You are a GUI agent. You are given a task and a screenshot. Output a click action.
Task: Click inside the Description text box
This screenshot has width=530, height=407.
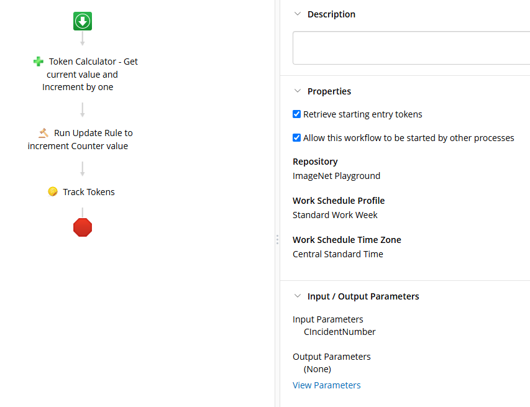411,48
